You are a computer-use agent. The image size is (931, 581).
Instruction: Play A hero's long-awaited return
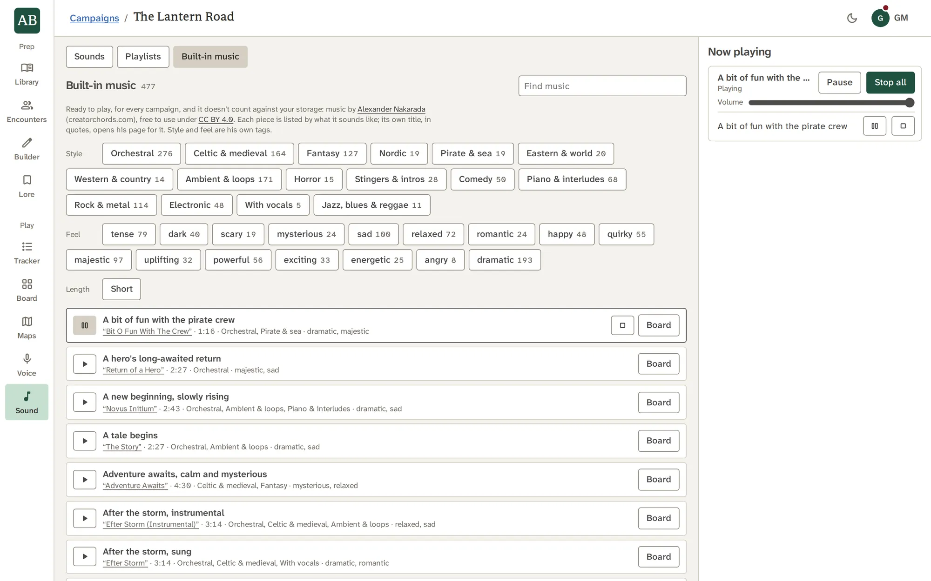pyautogui.click(x=85, y=364)
